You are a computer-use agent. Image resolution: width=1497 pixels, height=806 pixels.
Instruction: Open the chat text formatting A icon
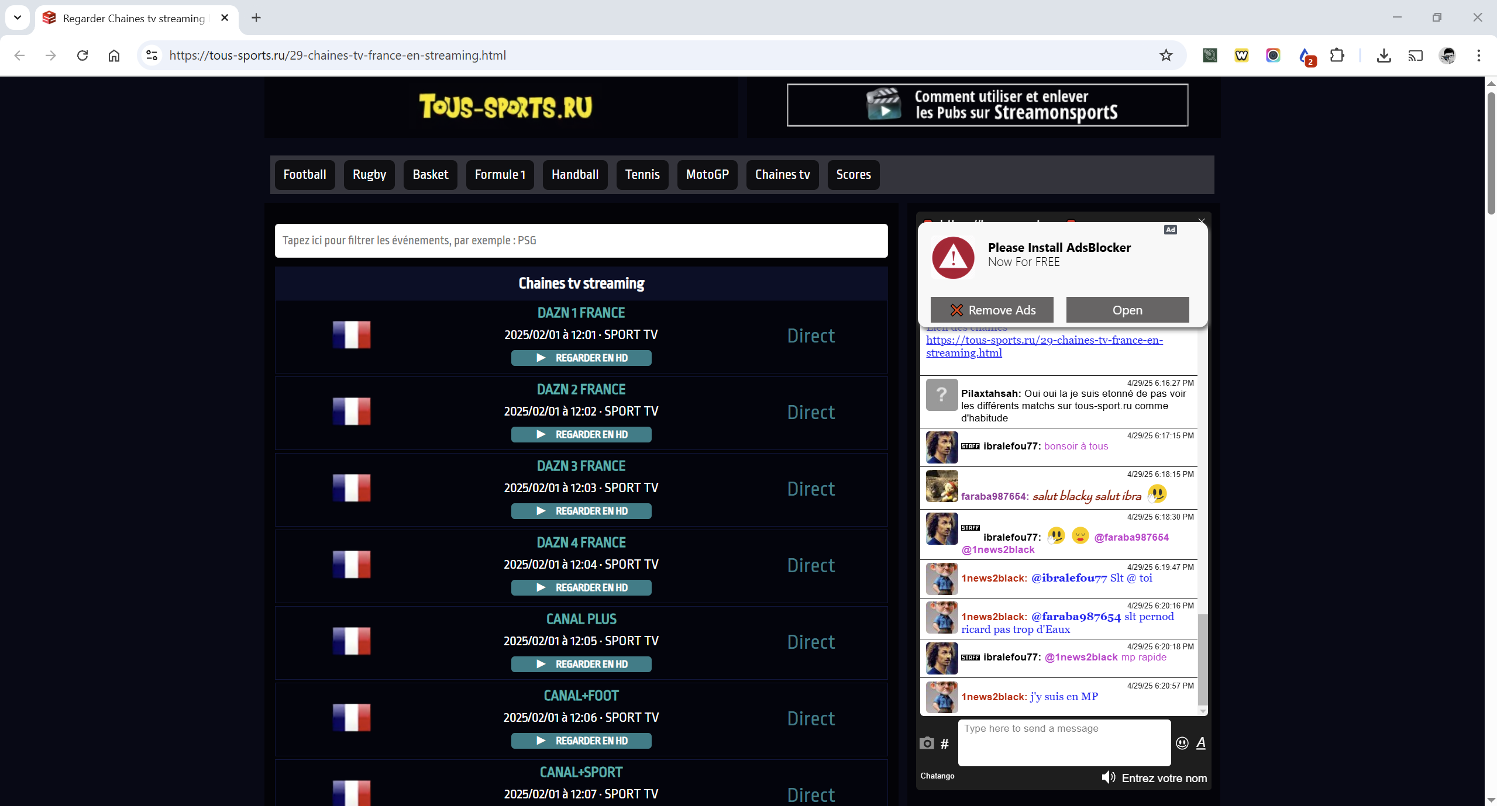click(x=1201, y=743)
